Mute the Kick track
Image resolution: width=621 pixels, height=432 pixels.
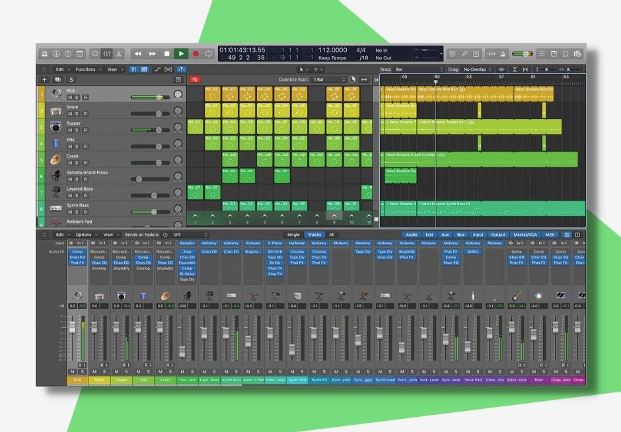(x=70, y=98)
